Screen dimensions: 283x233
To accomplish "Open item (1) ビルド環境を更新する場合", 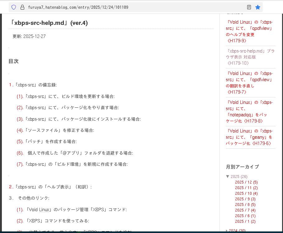I will tap(66, 96).
